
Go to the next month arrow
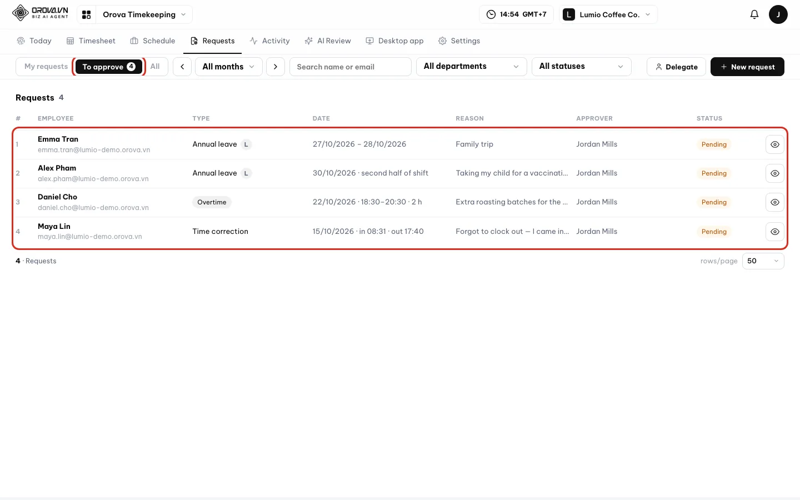point(276,67)
